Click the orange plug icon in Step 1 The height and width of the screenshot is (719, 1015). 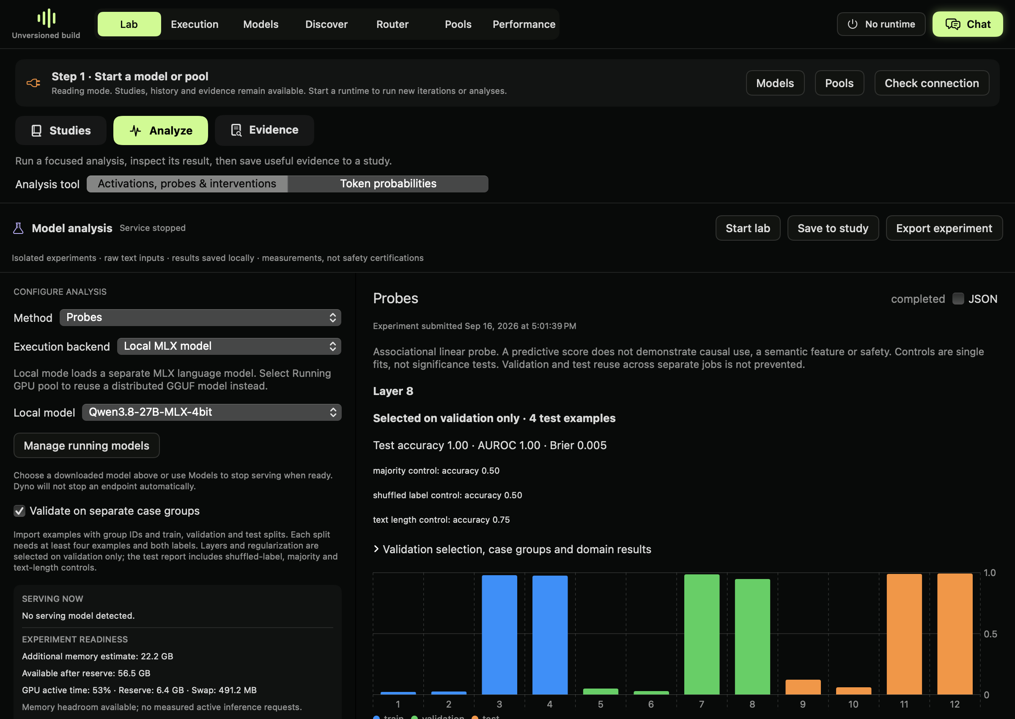pyautogui.click(x=34, y=83)
